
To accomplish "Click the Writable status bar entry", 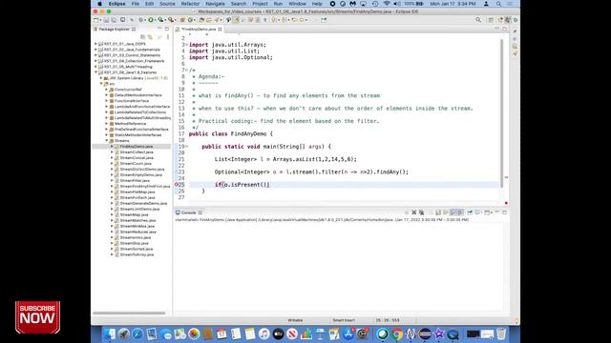I will tap(295, 320).
